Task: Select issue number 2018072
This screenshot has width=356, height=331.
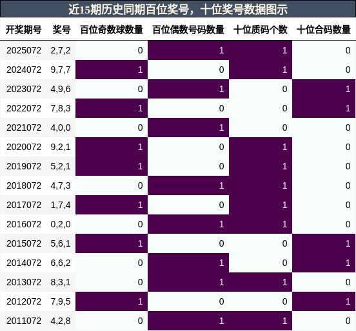Action: pos(24,185)
